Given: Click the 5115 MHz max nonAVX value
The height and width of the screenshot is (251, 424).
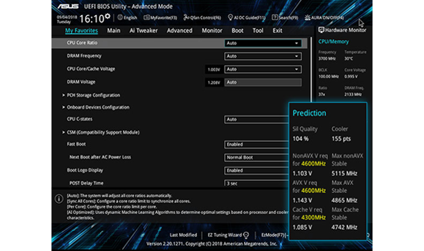Looking at the screenshot, I should 344,173.
